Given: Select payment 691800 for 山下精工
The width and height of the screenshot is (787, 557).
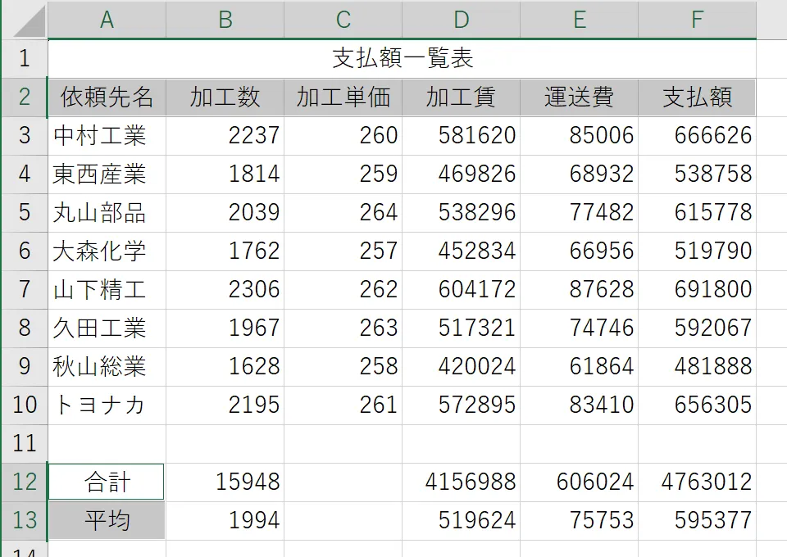Looking at the screenshot, I should [x=697, y=290].
